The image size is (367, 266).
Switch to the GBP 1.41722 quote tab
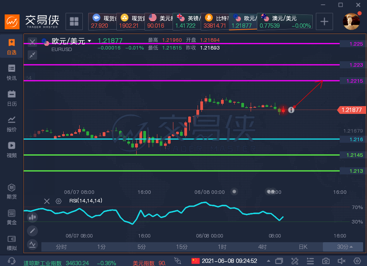187,21
